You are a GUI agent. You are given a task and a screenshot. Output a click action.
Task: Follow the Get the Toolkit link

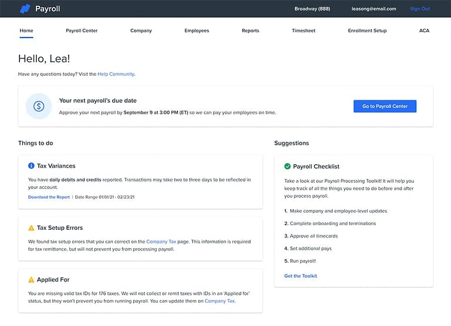[300, 276]
